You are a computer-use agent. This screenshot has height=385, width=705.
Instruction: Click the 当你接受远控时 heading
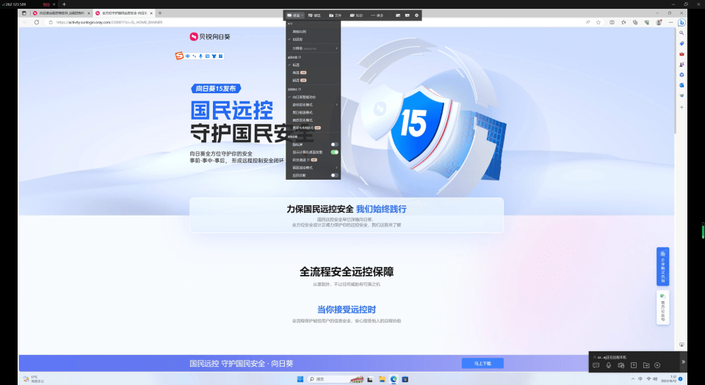pyautogui.click(x=346, y=309)
